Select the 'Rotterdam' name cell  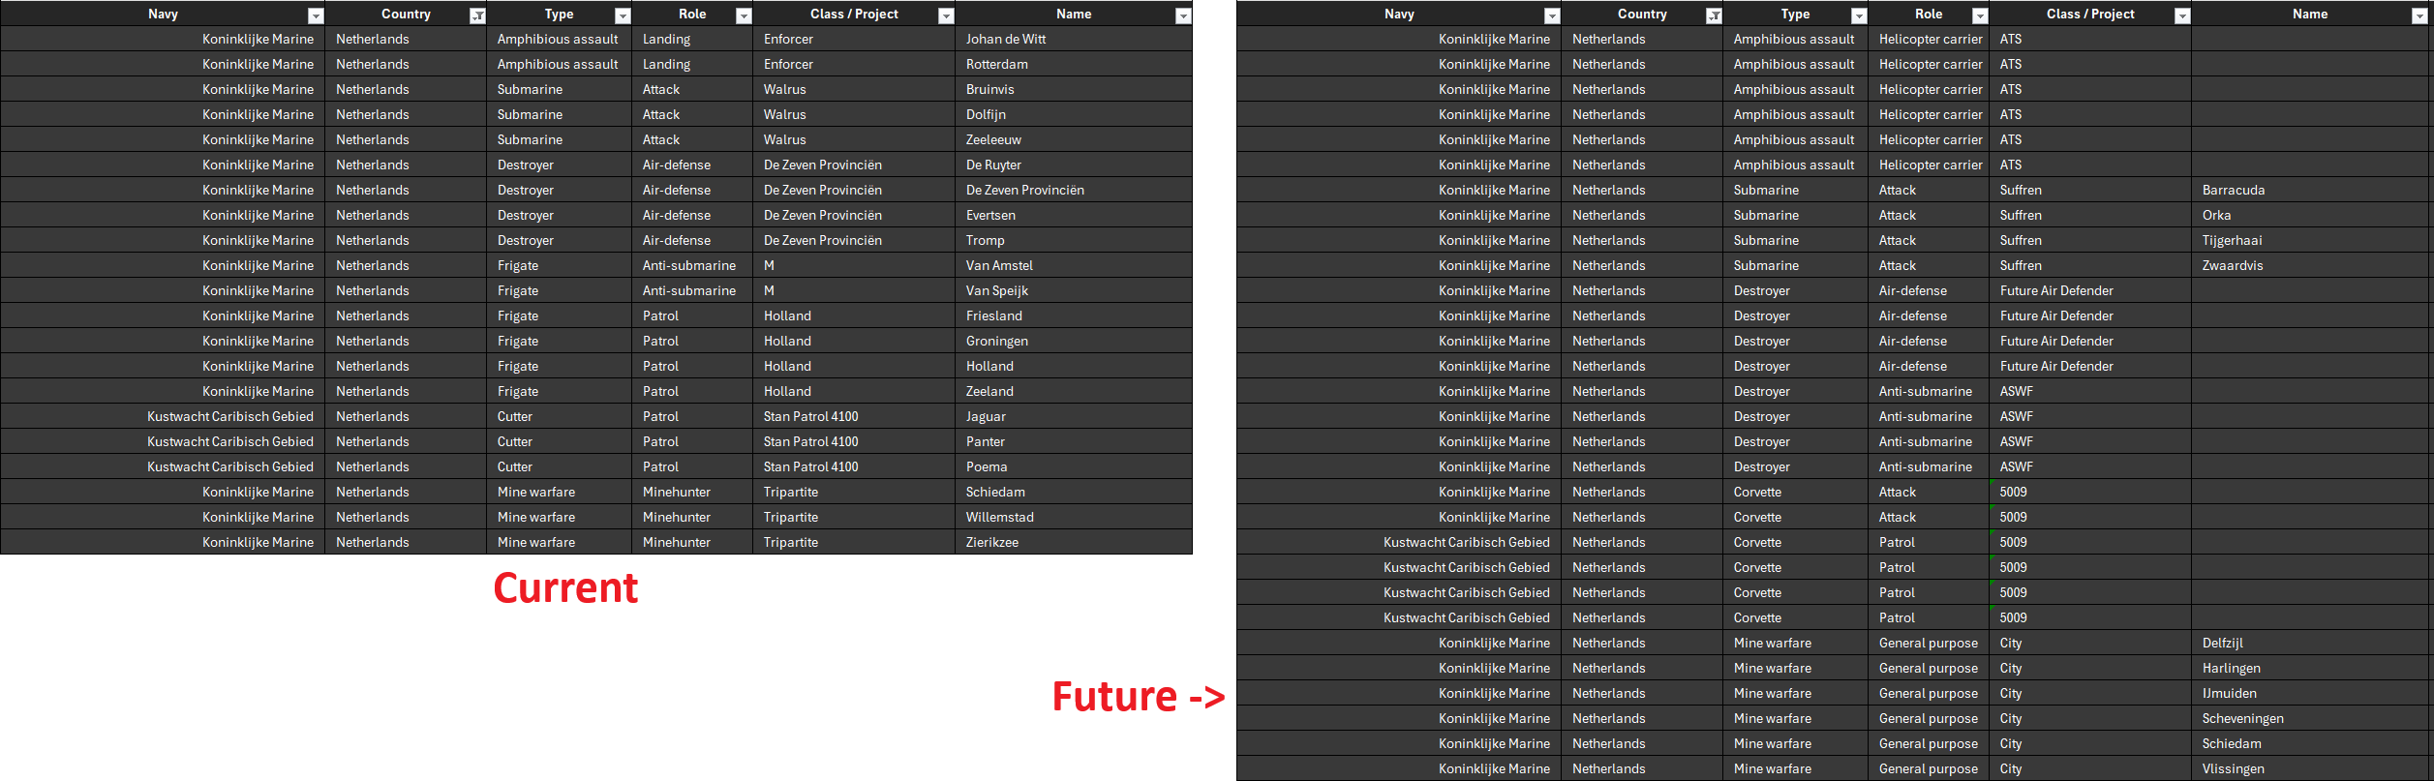[x=1074, y=64]
